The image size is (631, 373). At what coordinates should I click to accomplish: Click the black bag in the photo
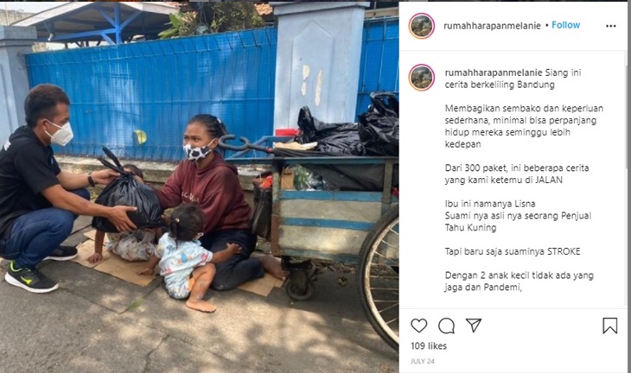coord(126,198)
